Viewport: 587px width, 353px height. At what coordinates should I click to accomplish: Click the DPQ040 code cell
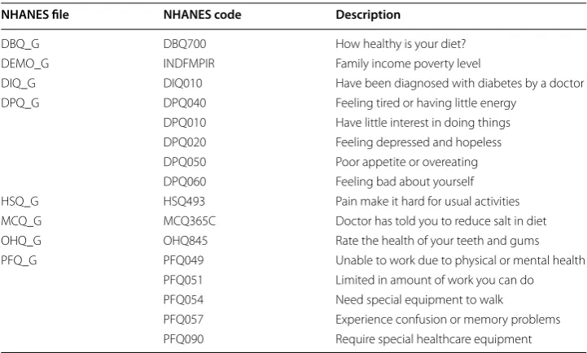click(x=185, y=102)
